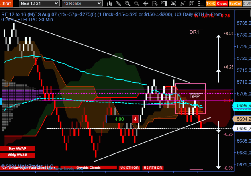This screenshot has height=176, width=251.
Task: Click the red W -0,01% label
Action: [212, 16]
